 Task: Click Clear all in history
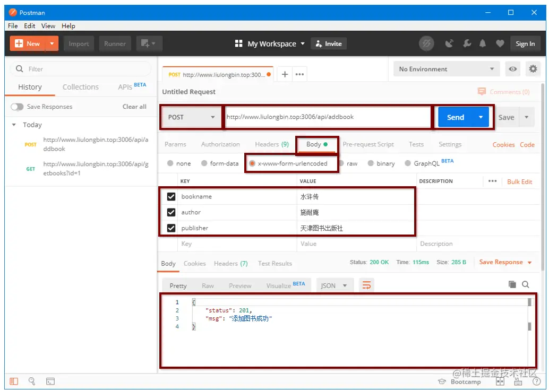click(134, 107)
